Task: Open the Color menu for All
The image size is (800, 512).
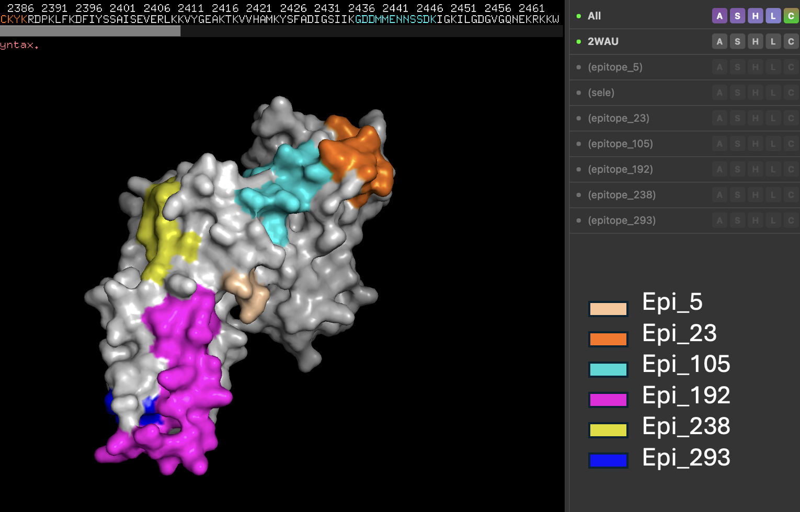Action: 791,16
